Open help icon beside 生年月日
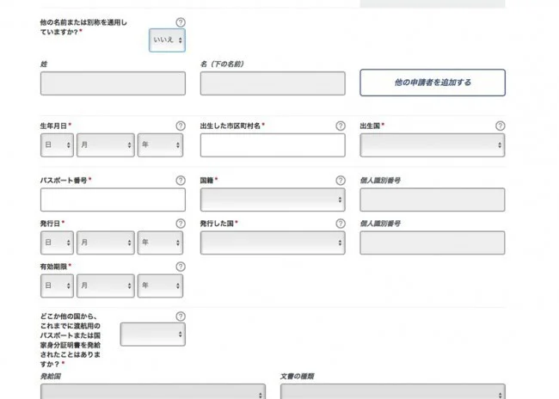This screenshot has width=559, height=399. click(x=181, y=126)
